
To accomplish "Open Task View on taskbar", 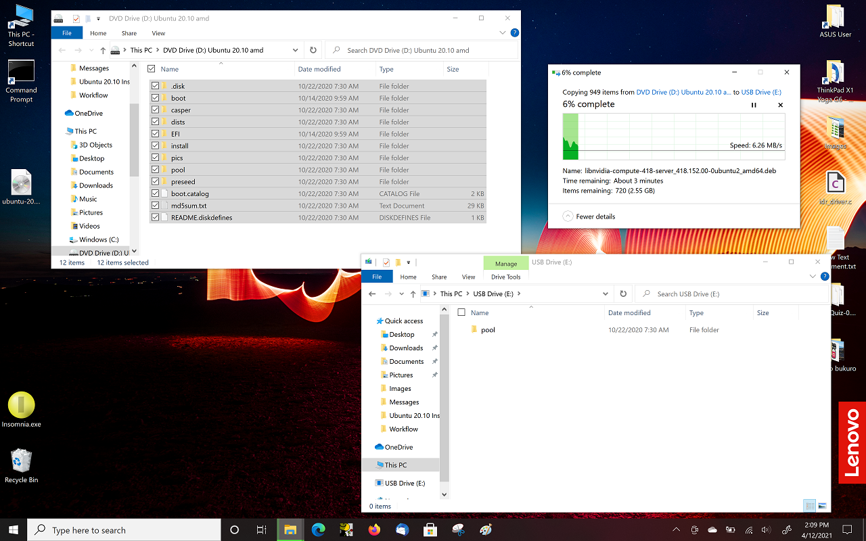I will coord(262,530).
